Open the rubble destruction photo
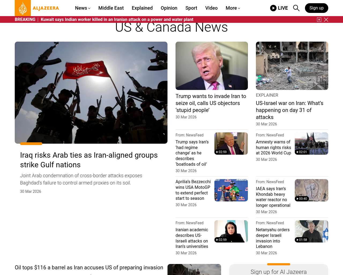The width and height of the screenshot is (343, 275). 292,66
